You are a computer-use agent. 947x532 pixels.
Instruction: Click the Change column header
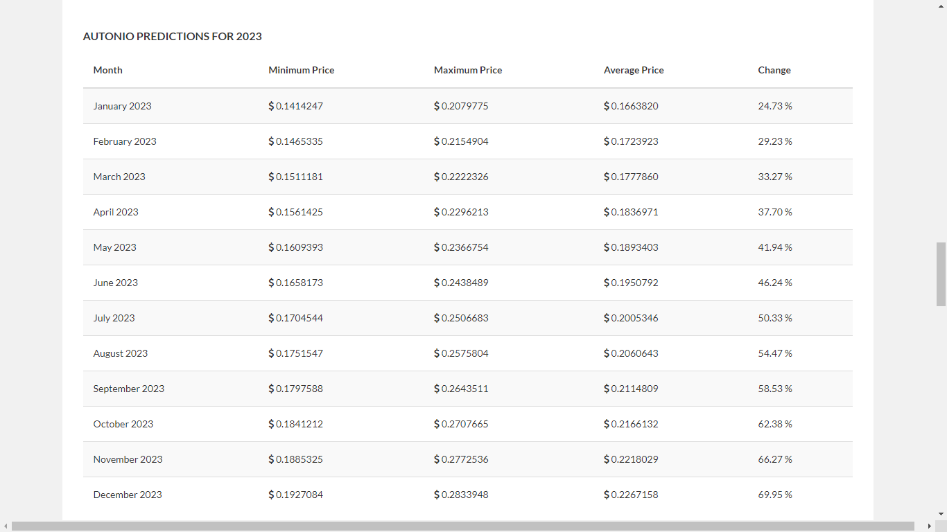tap(774, 70)
